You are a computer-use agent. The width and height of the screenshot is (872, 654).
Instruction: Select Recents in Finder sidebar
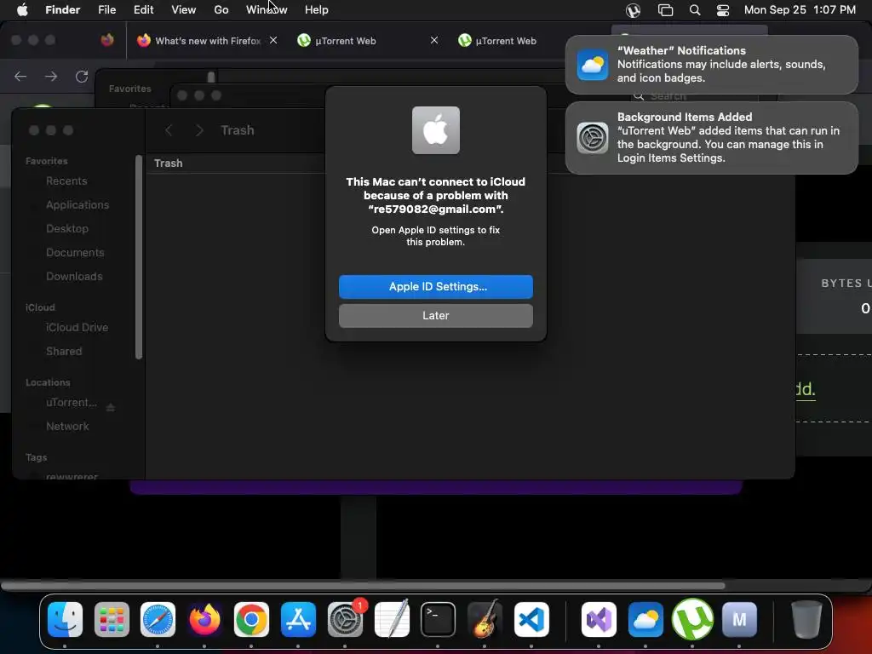(66, 181)
